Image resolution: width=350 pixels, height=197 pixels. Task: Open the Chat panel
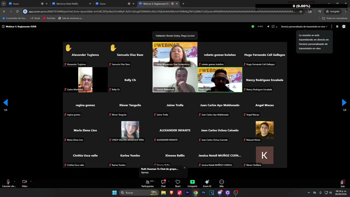[163, 183]
